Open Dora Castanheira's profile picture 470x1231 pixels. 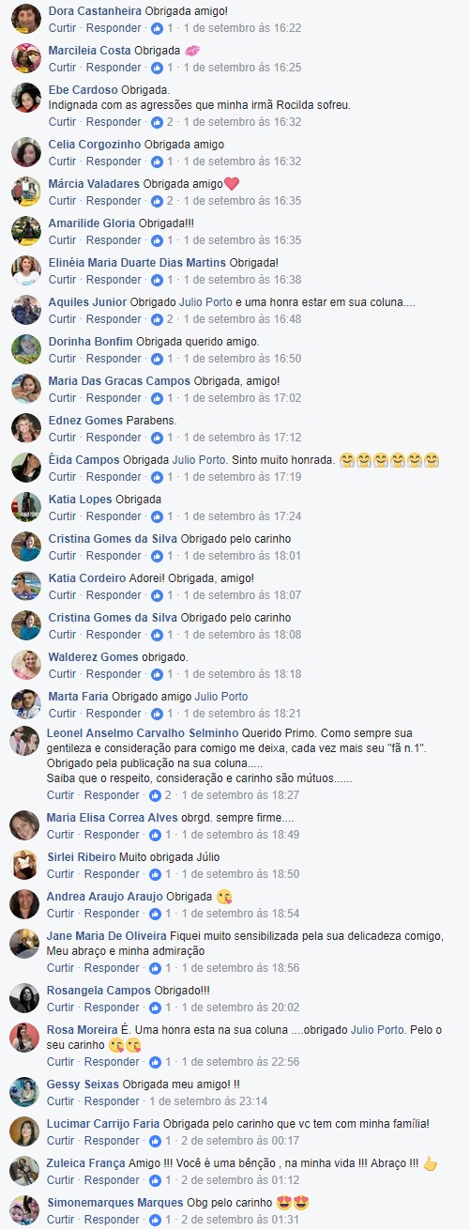25,19
